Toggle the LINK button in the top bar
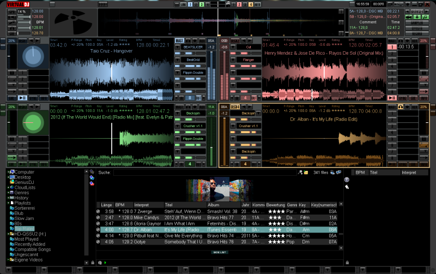436x274 pixels. 183,4
